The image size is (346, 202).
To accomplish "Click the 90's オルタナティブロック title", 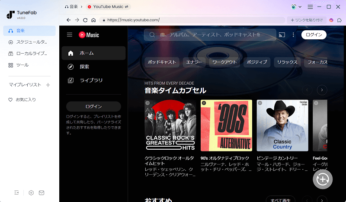I will [225, 158].
